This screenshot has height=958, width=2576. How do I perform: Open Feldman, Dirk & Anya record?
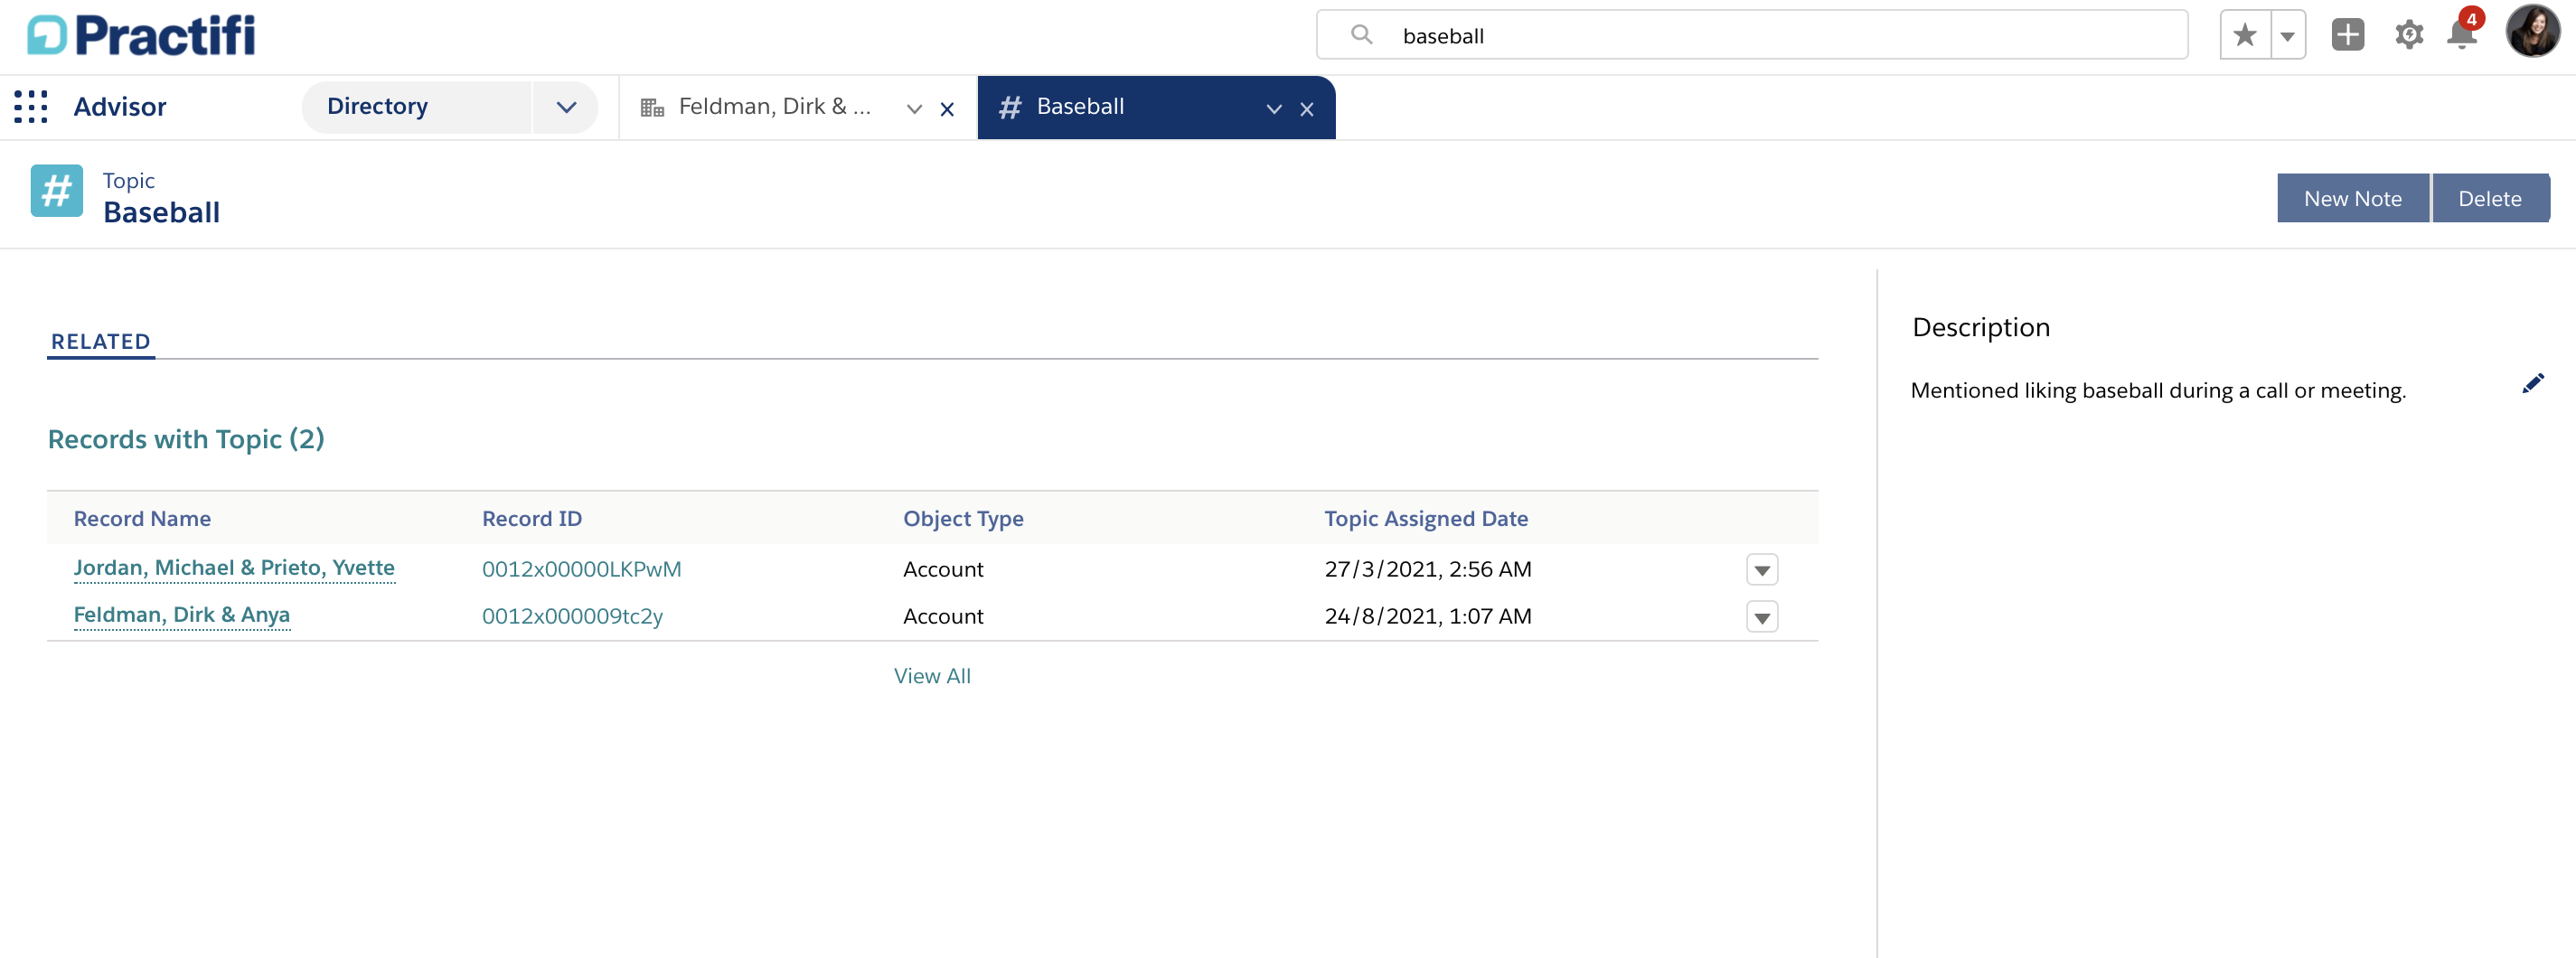coord(182,615)
